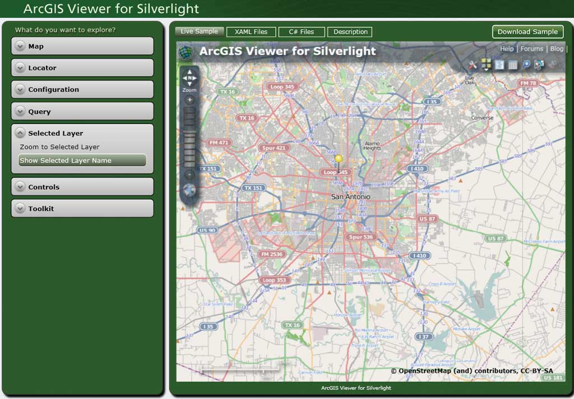Collapse the Selected Layer section
This screenshot has width=574, height=399.
coord(82,133)
